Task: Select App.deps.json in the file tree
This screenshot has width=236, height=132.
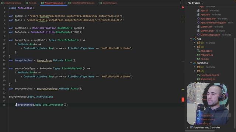Action: click(x=208, y=19)
